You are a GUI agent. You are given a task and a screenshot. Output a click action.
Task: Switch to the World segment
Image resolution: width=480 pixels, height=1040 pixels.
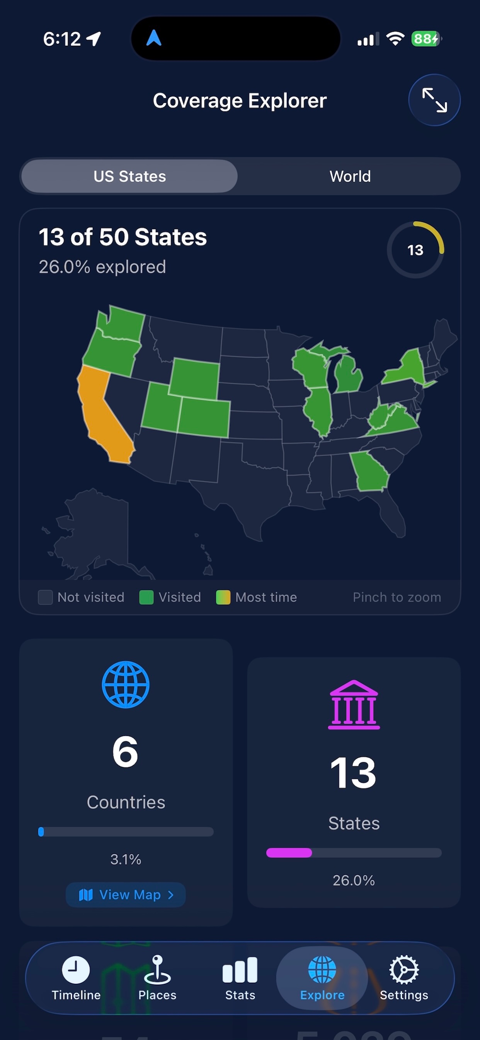[350, 176]
